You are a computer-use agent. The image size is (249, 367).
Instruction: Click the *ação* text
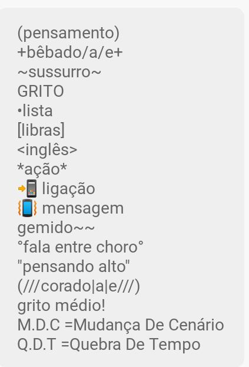42,169
